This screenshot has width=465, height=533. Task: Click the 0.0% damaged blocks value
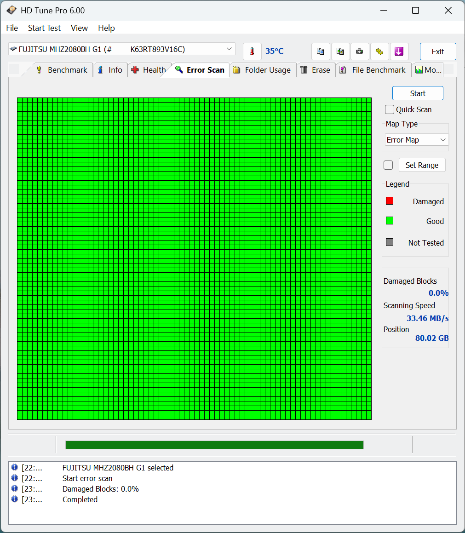[438, 293]
